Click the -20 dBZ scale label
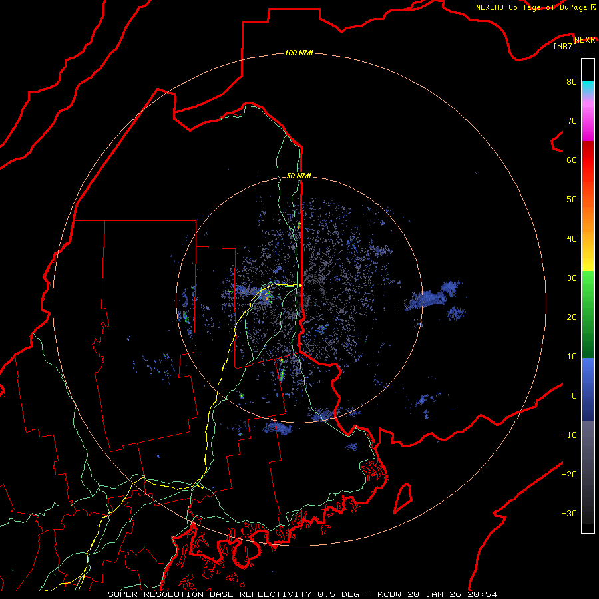Screen dimensions: 599x599 569,474
